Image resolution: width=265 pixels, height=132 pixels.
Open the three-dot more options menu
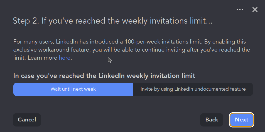(240, 10)
